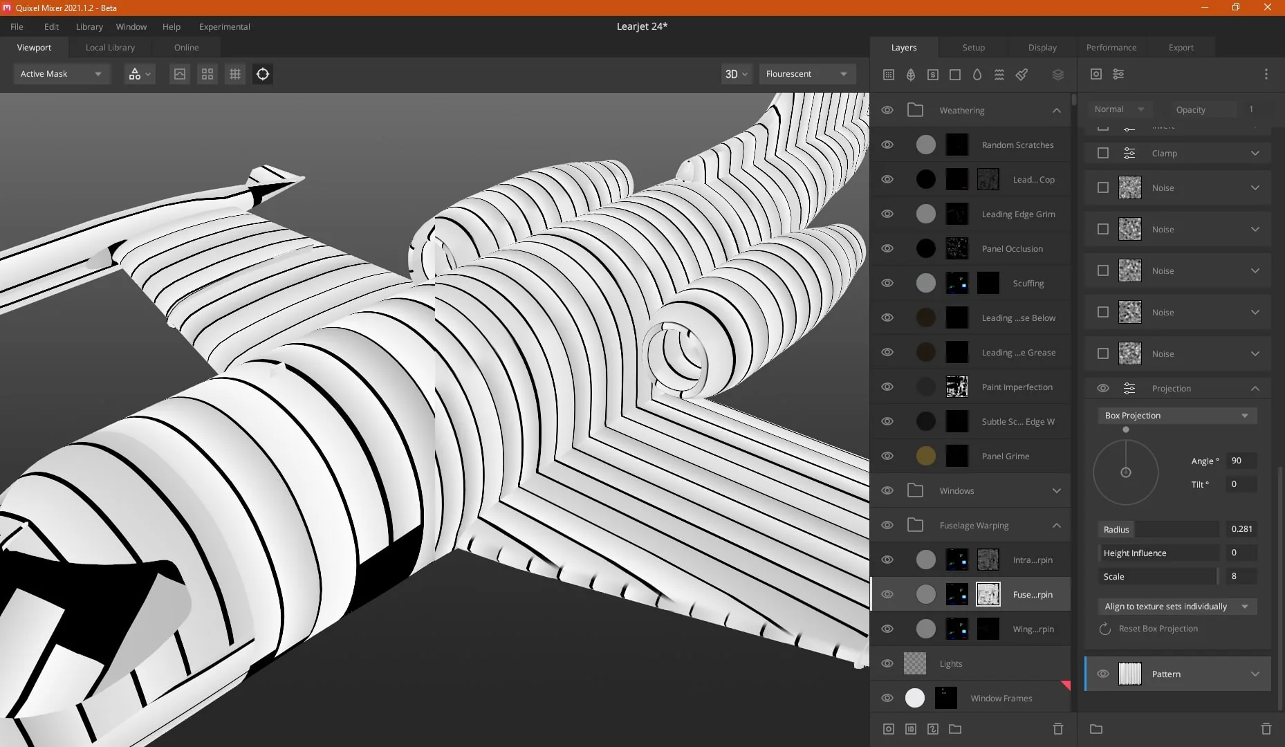This screenshot has height=747, width=1285.
Task: Open the Experimental menu
Action: pyautogui.click(x=225, y=26)
